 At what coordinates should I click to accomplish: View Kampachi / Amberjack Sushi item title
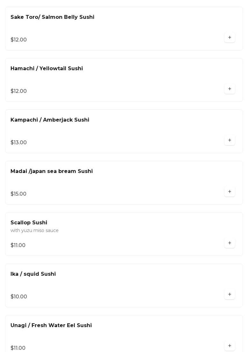(x=50, y=120)
